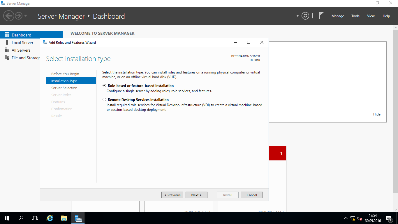Click the All Servers icon in the sidebar

[7, 50]
